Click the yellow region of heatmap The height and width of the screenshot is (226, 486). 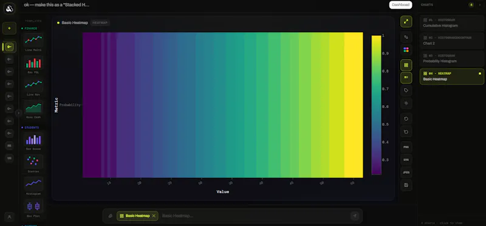click(x=354, y=104)
